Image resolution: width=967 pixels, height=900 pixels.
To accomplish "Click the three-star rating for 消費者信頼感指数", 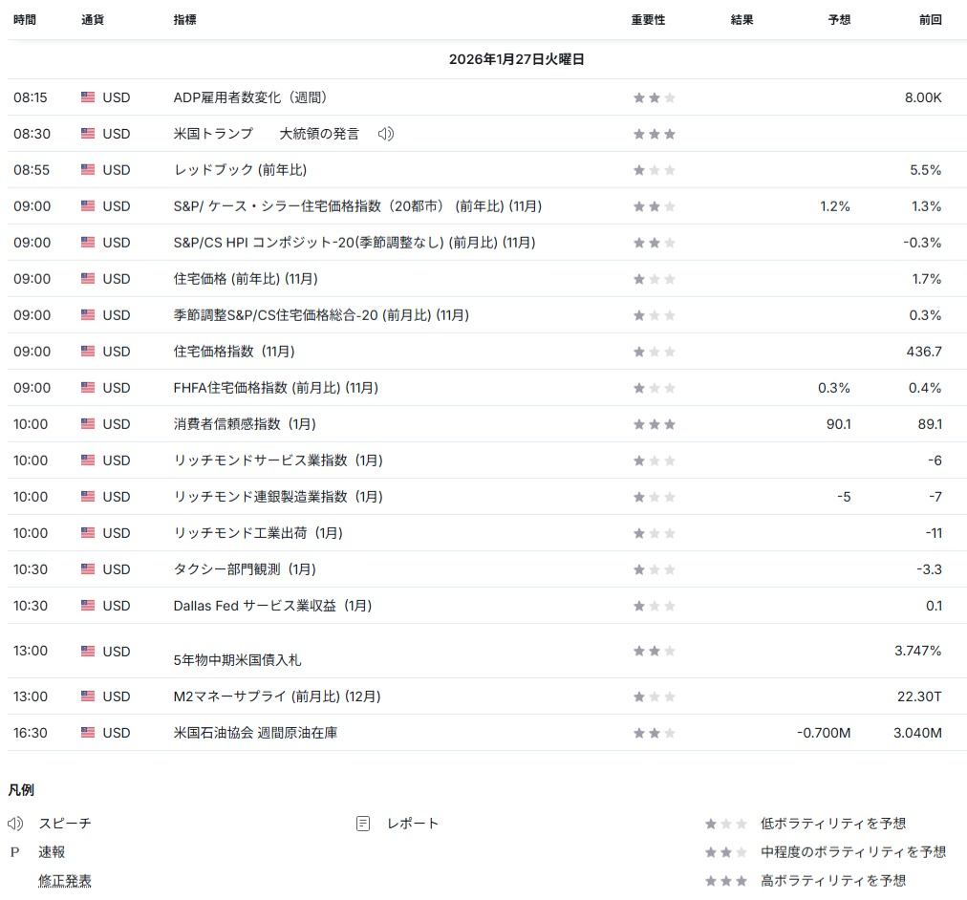I will [655, 424].
